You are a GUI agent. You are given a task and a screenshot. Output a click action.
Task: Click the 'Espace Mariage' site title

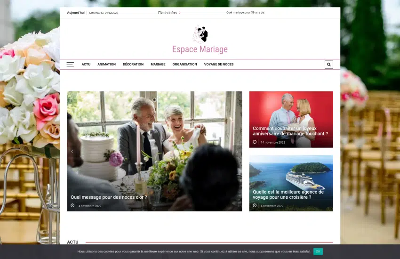200,49
